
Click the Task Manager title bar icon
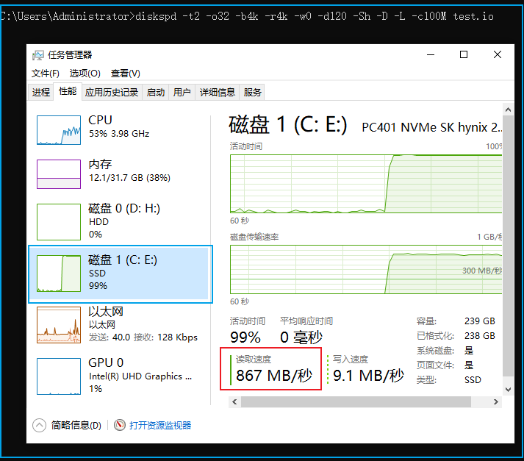38,55
